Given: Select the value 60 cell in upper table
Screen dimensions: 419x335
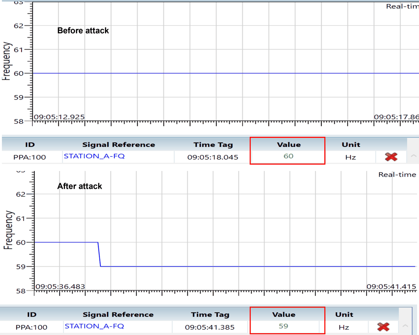Looking at the screenshot, I should pyautogui.click(x=288, y=156).
